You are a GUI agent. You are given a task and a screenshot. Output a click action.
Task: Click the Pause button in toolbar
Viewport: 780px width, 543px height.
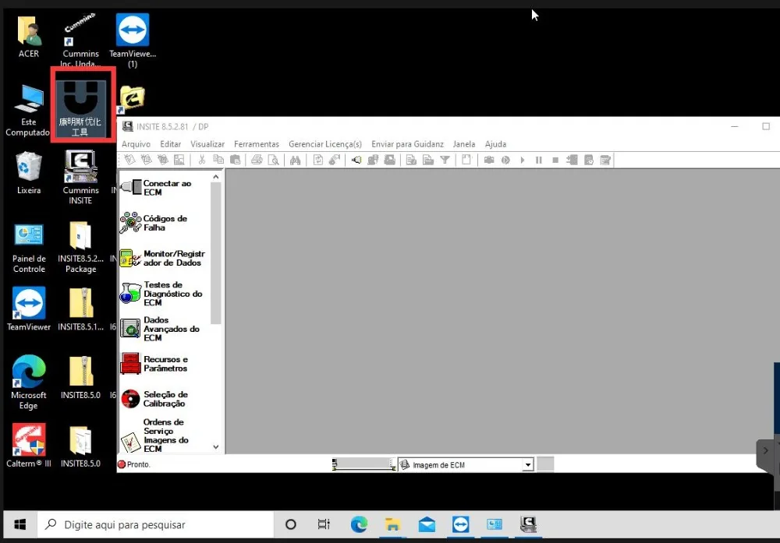pyautogui.click(x=539, y=160)
